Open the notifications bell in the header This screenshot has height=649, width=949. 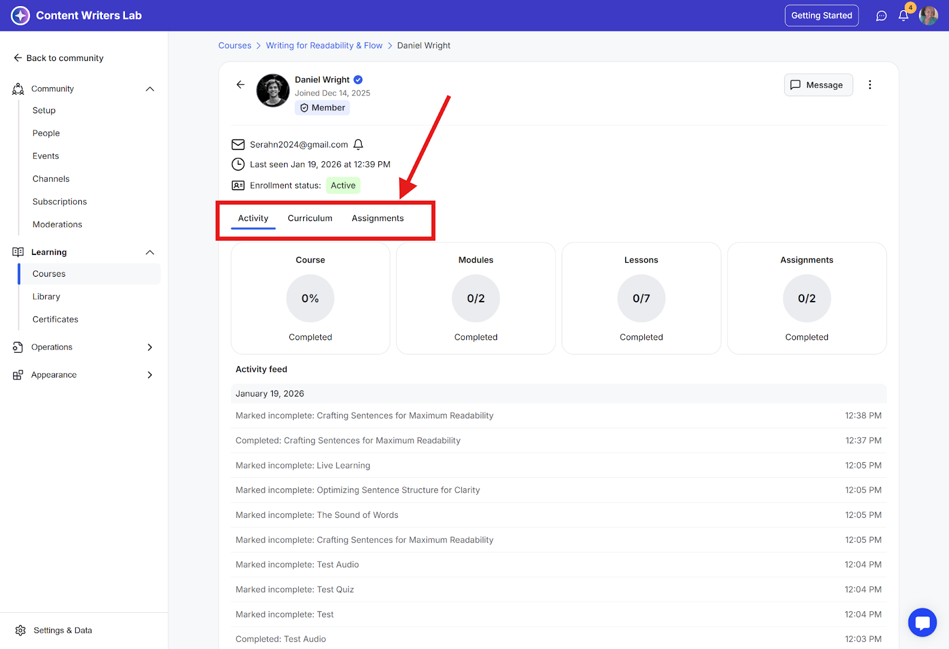pyautogui.click(x=903, y=16)
